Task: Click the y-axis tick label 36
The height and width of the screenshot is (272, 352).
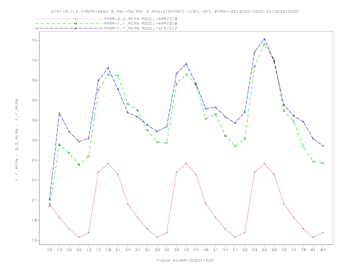Action: pos(35,100)
